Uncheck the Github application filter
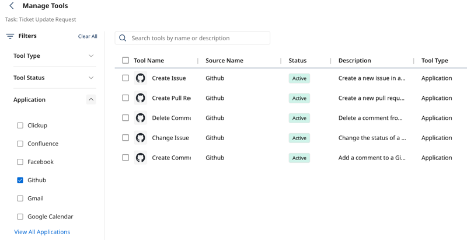The width and height of the screenshot is (467, 240). [x=20, y=180]
